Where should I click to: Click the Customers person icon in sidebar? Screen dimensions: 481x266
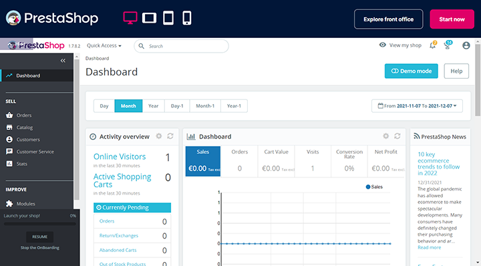9,139
